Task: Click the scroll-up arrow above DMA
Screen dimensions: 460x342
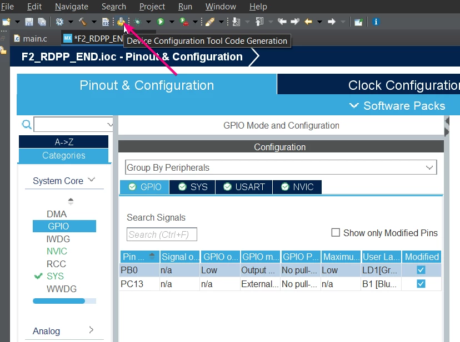Action: 71,201
